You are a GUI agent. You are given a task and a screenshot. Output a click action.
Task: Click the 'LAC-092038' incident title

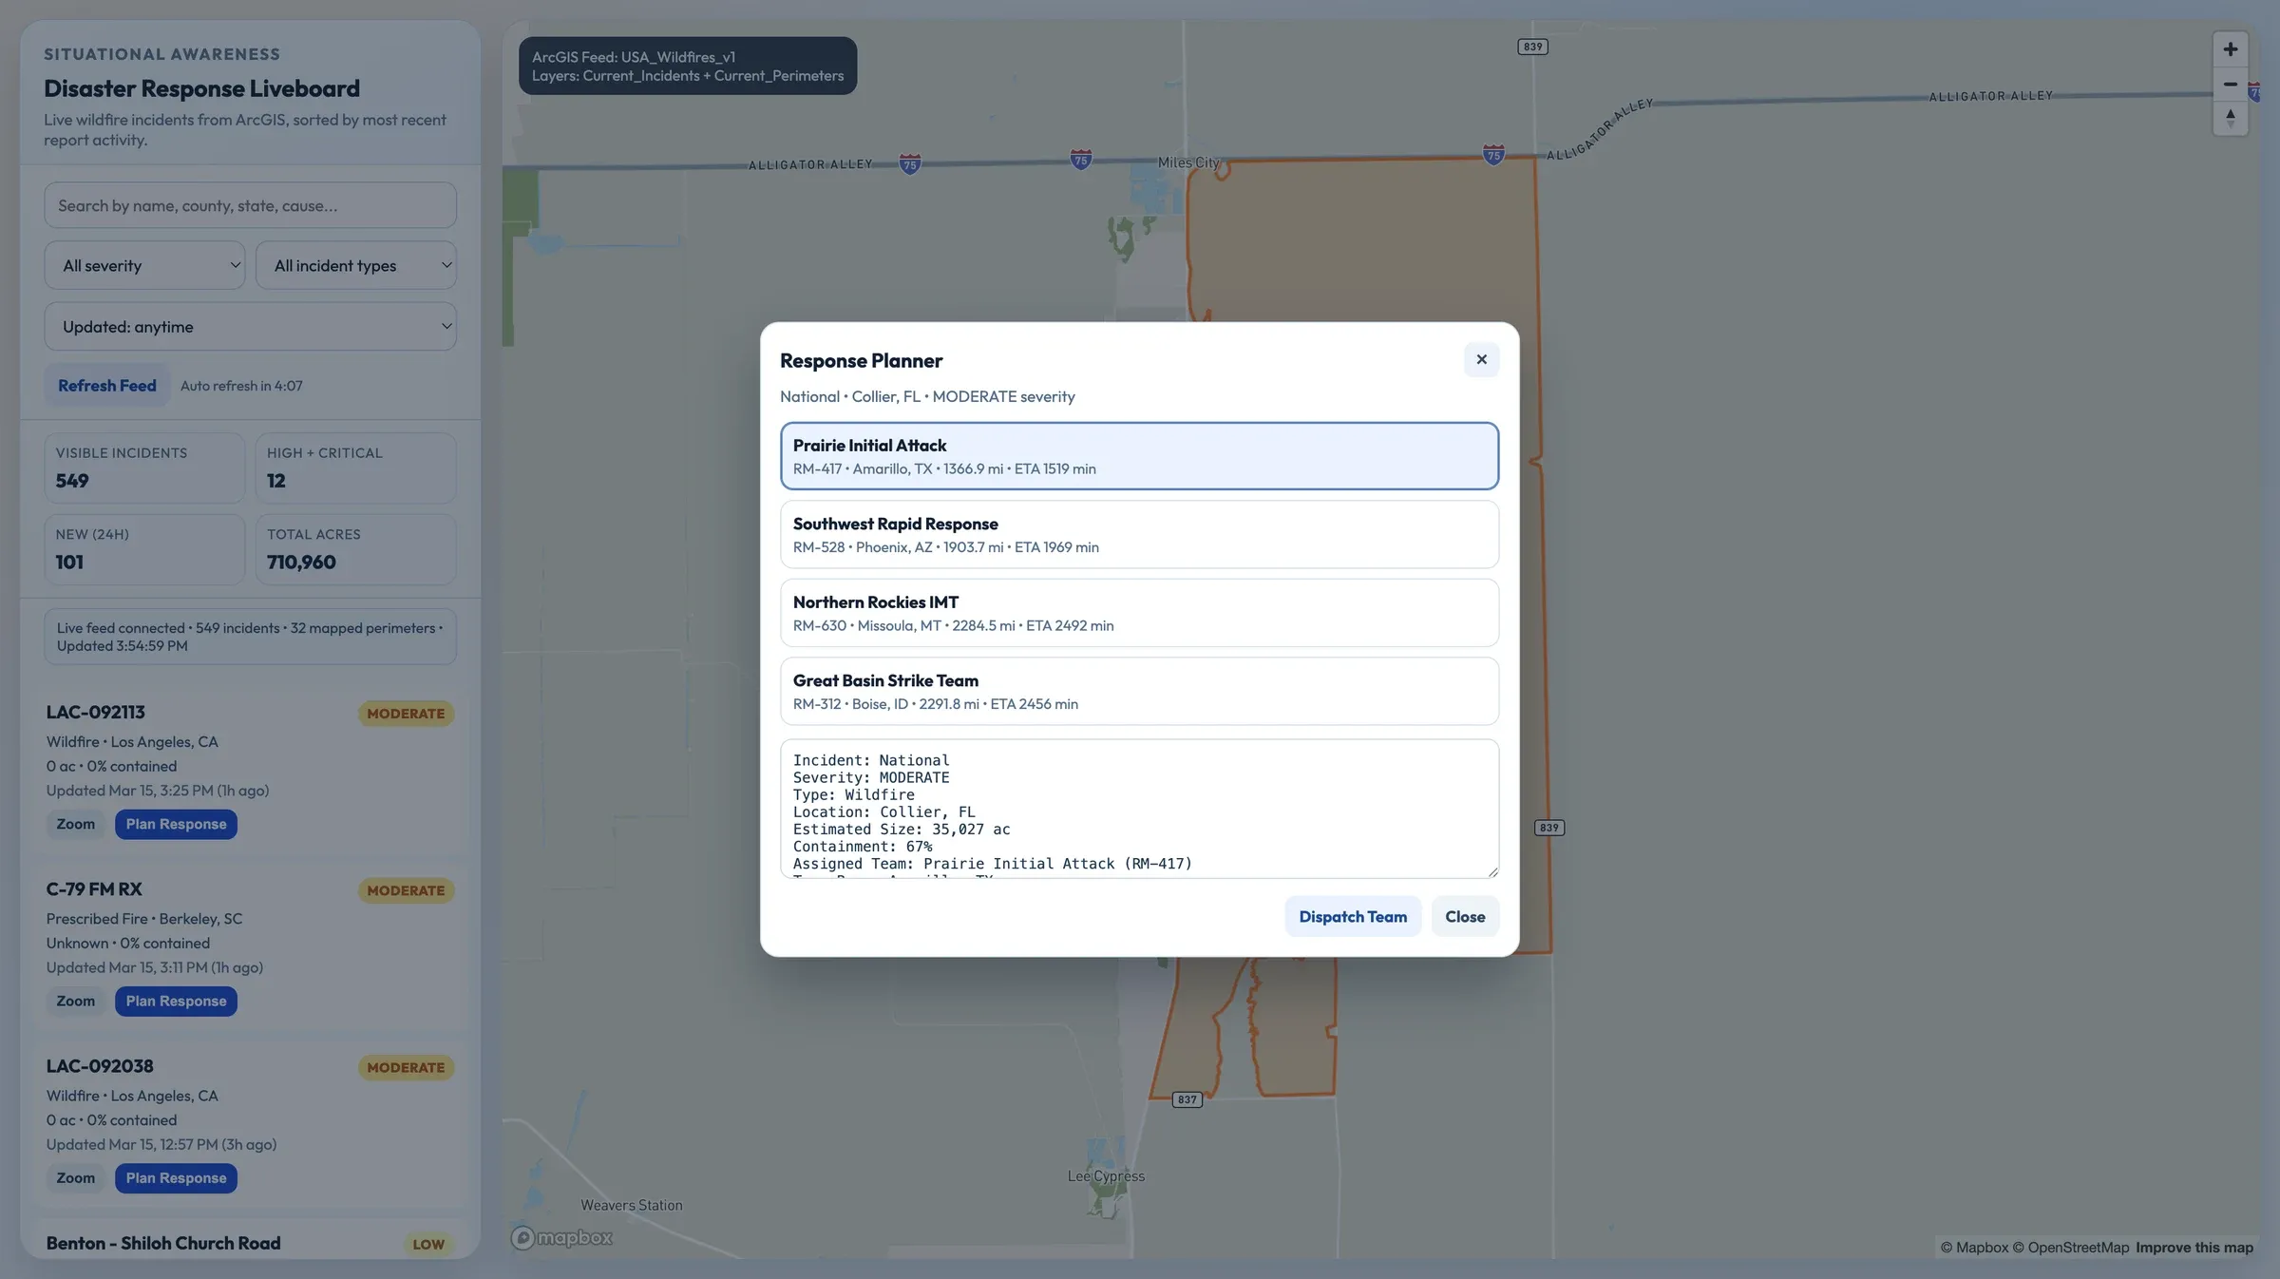click(99, 1065)
